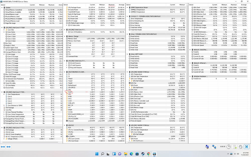The width and height of the screenshot is (251, 157).
Task: Expand the Core Ratios node
Action: pyautogui.click(x=4, y=85)
